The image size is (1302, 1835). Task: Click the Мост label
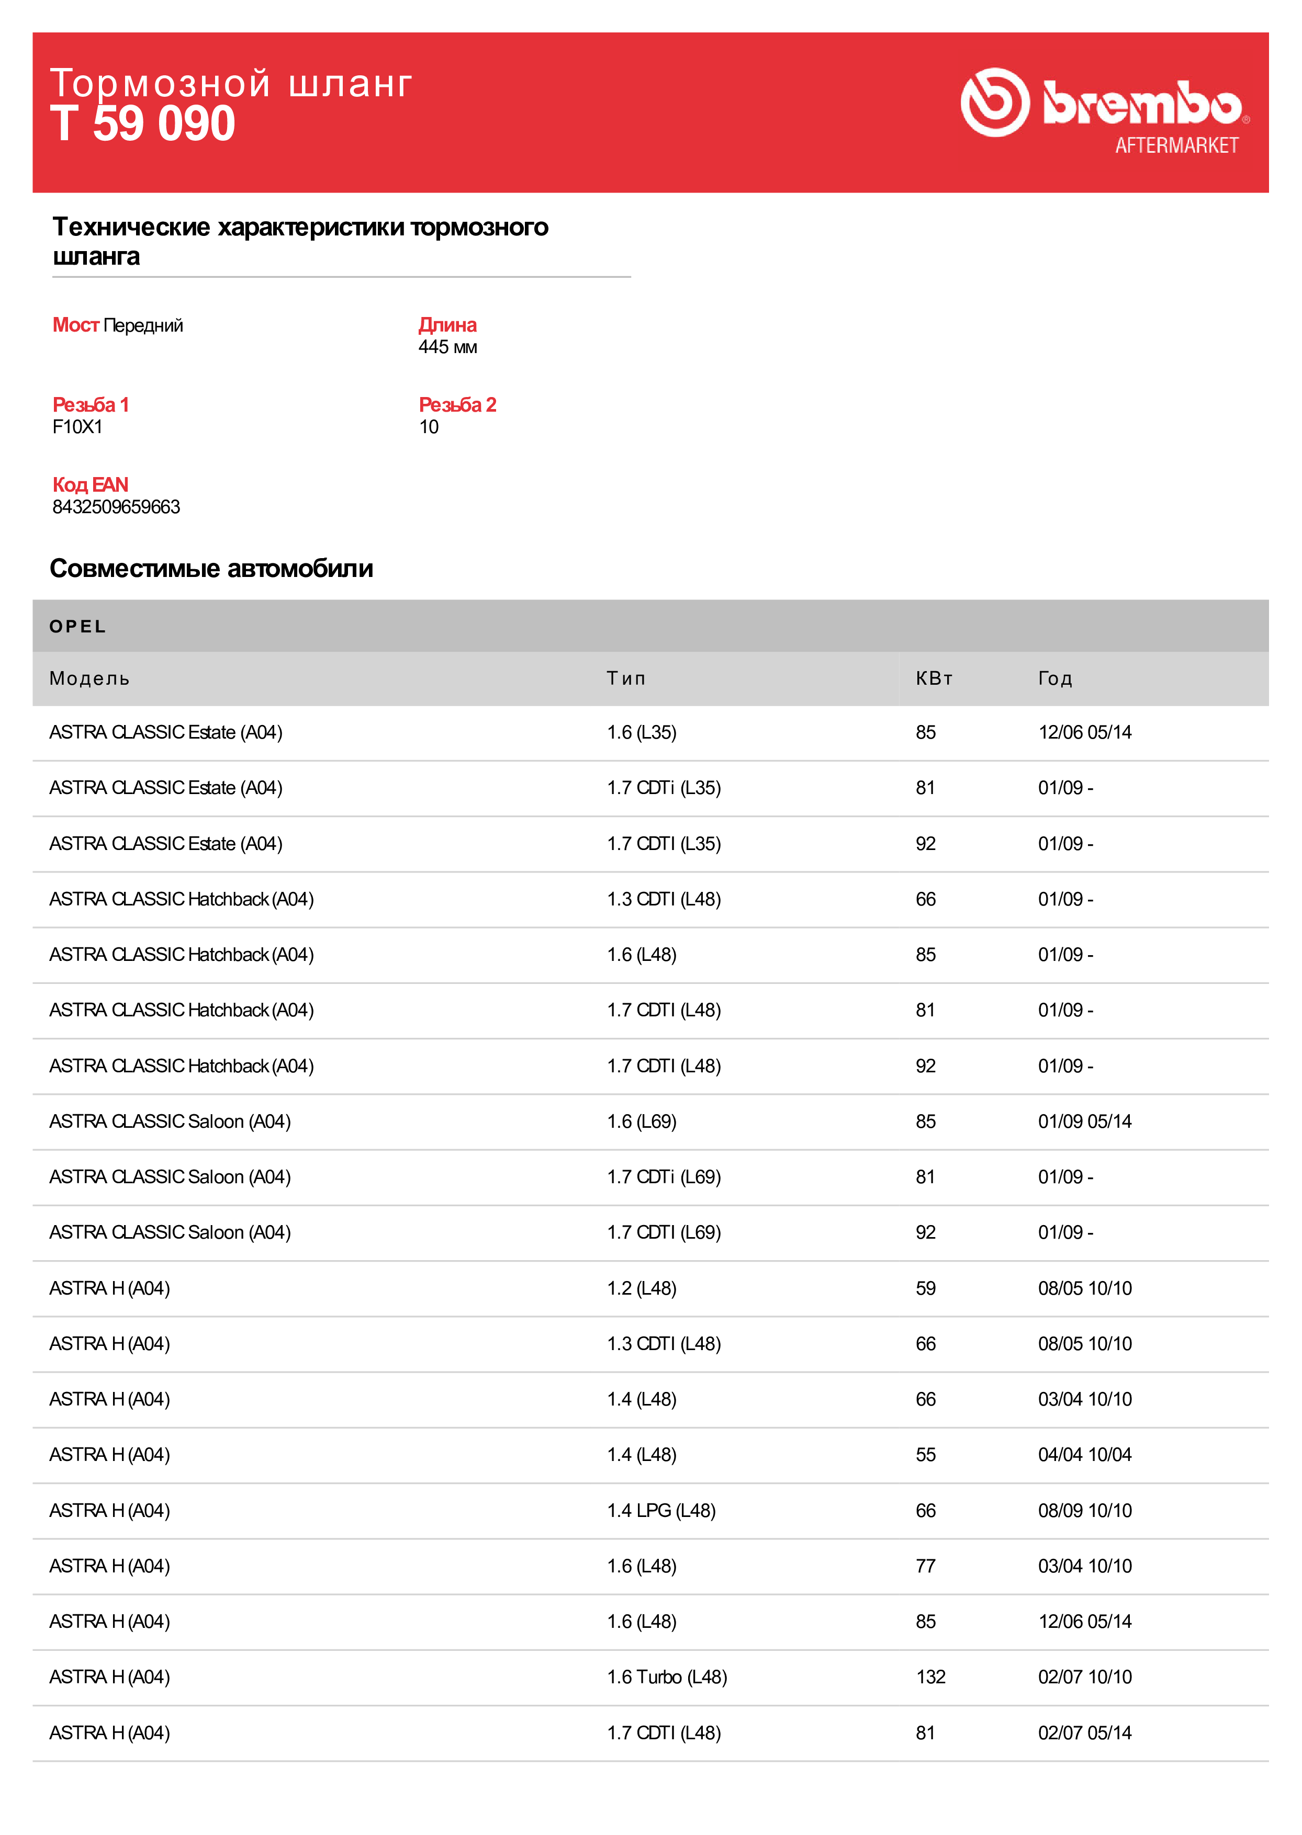(x=75, y=324)
